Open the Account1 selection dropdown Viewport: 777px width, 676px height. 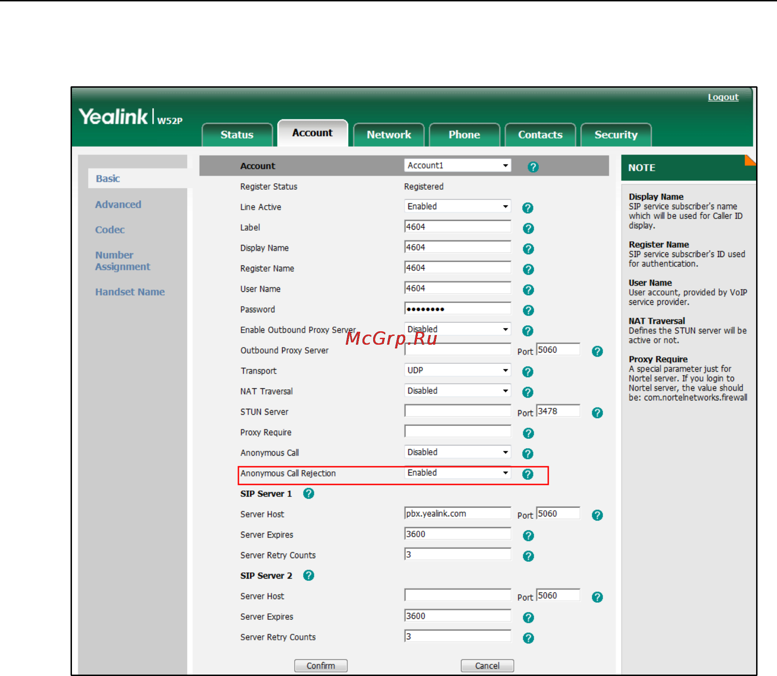(x=458, y=166)
